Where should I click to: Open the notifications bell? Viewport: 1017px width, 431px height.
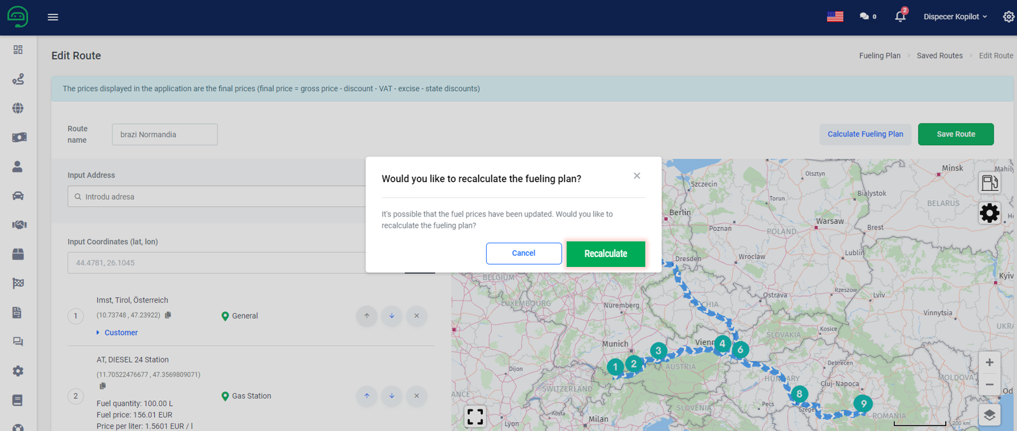[900, 17]
